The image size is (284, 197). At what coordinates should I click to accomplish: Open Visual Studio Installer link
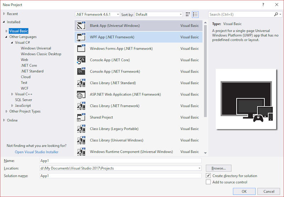[x=37, y=152]
